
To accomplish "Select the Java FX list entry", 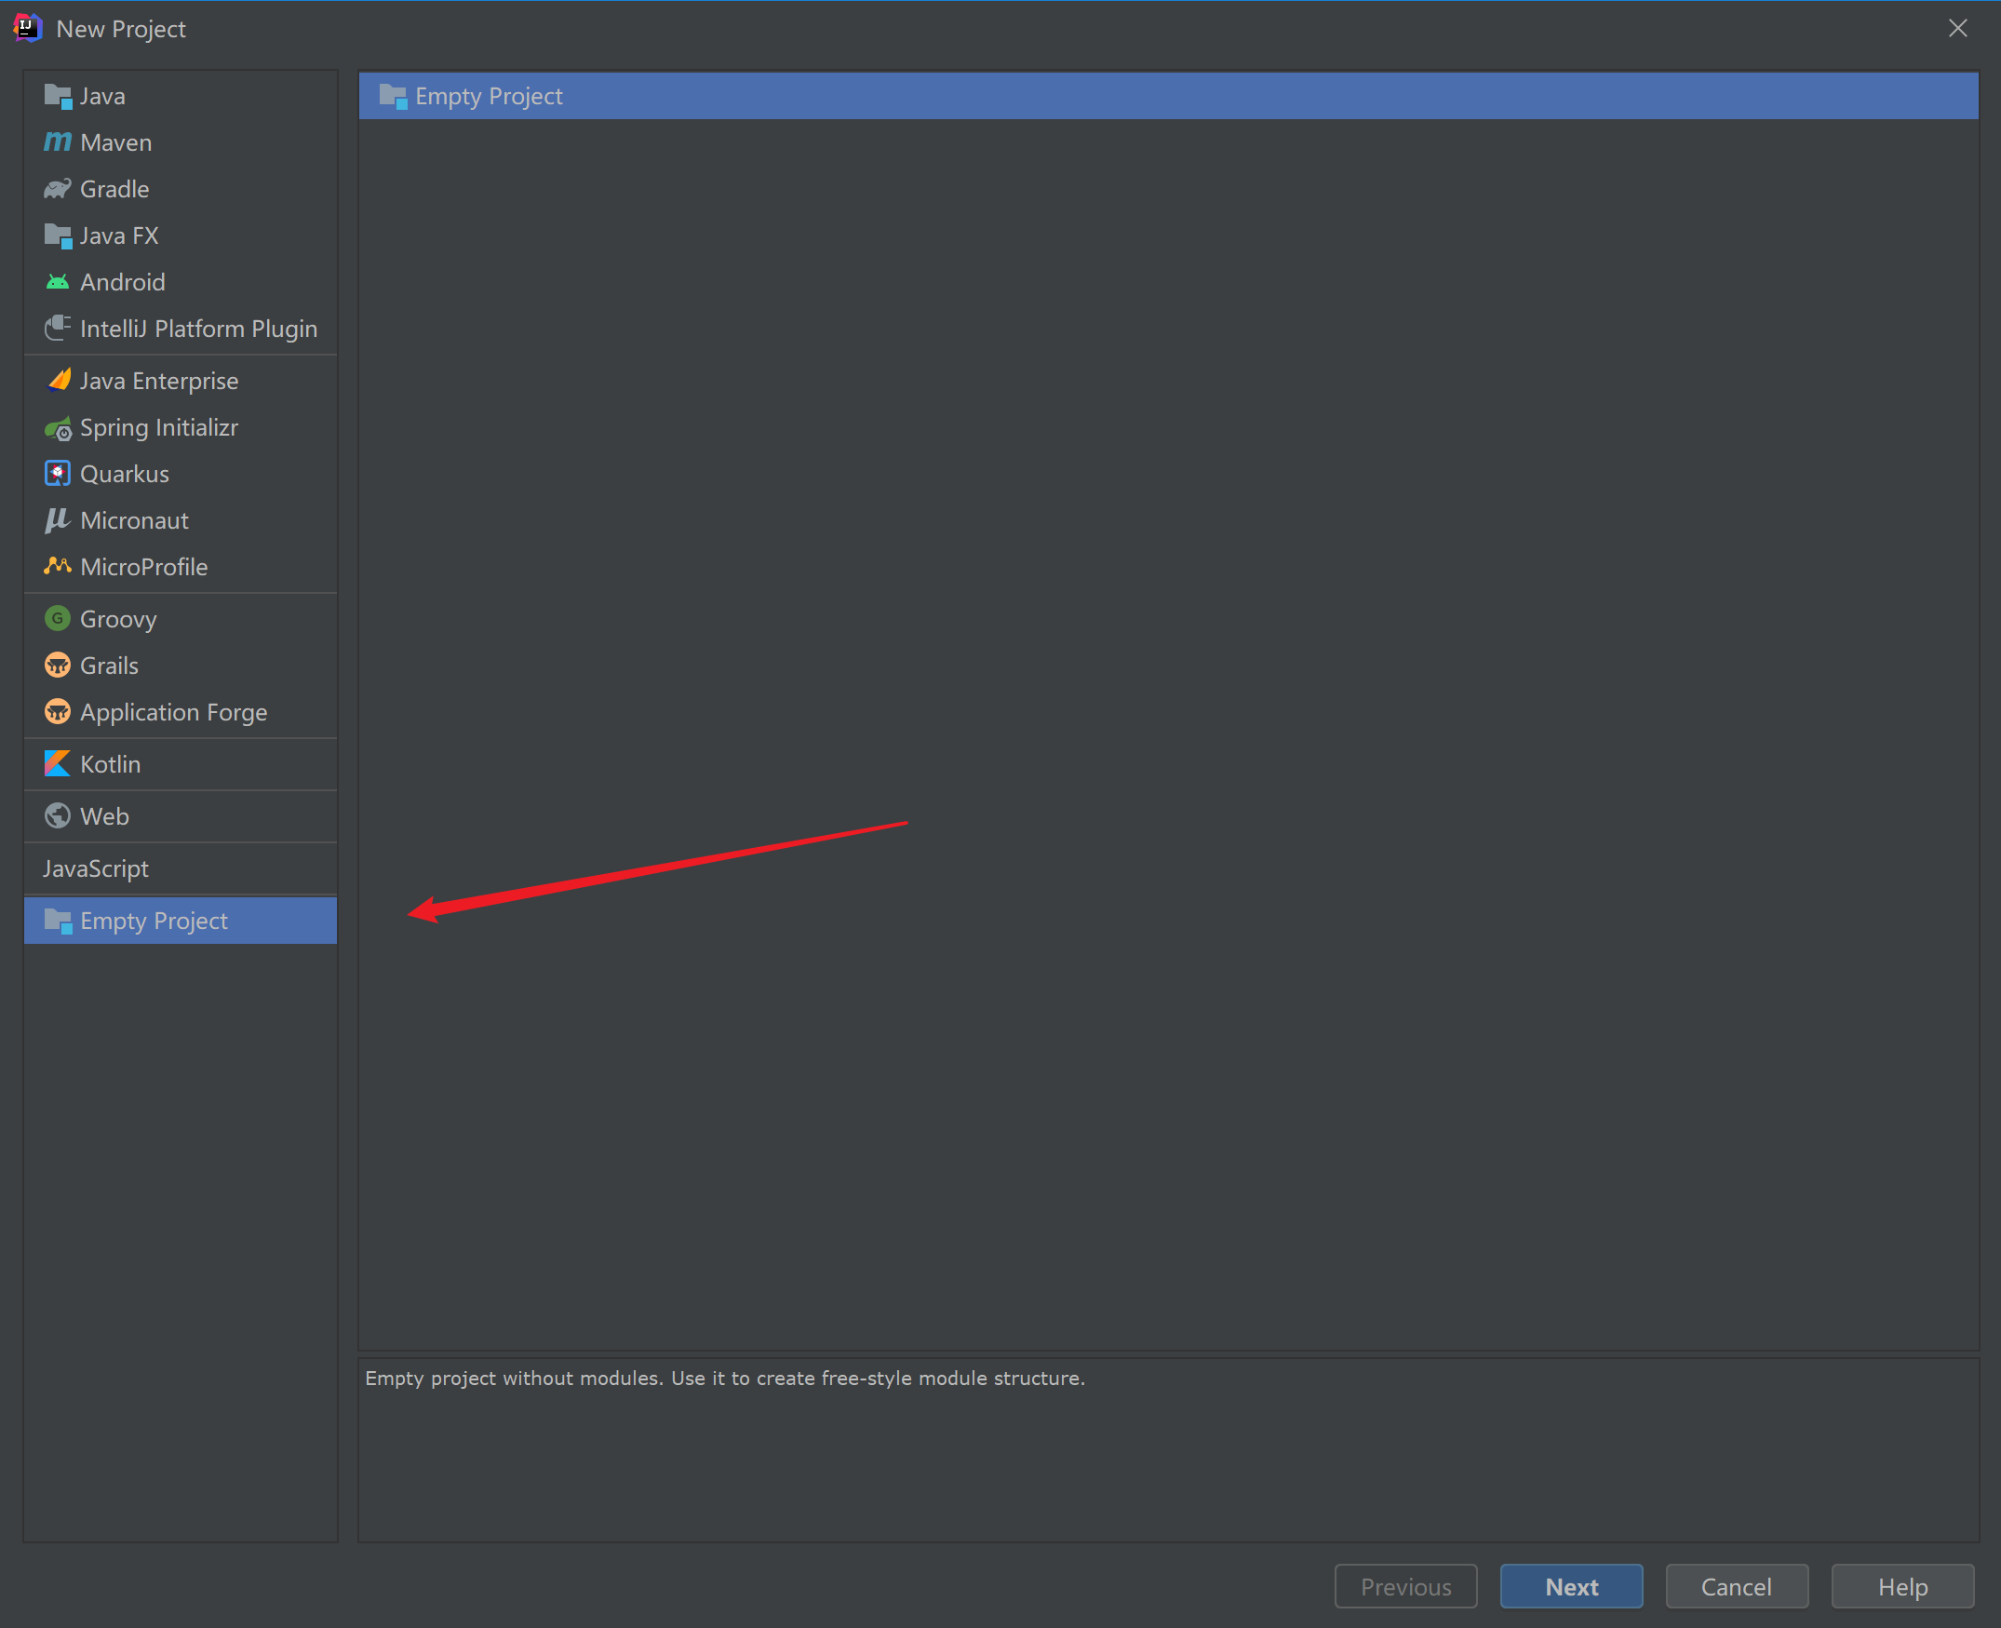I will click(x=119, y=236).
